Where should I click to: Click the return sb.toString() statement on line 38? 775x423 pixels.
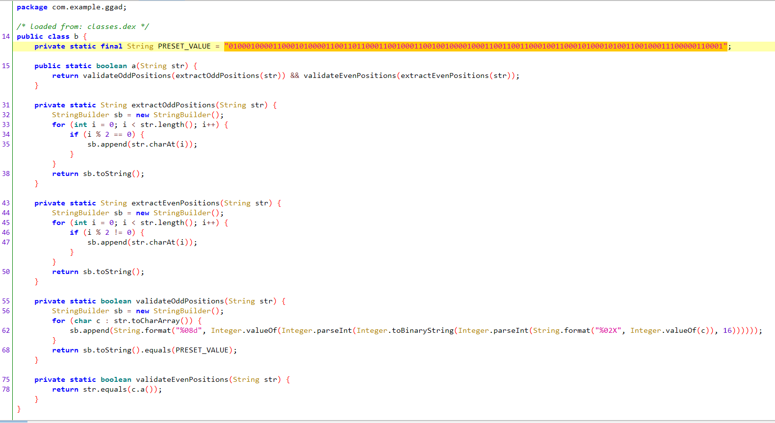point(98,174)
